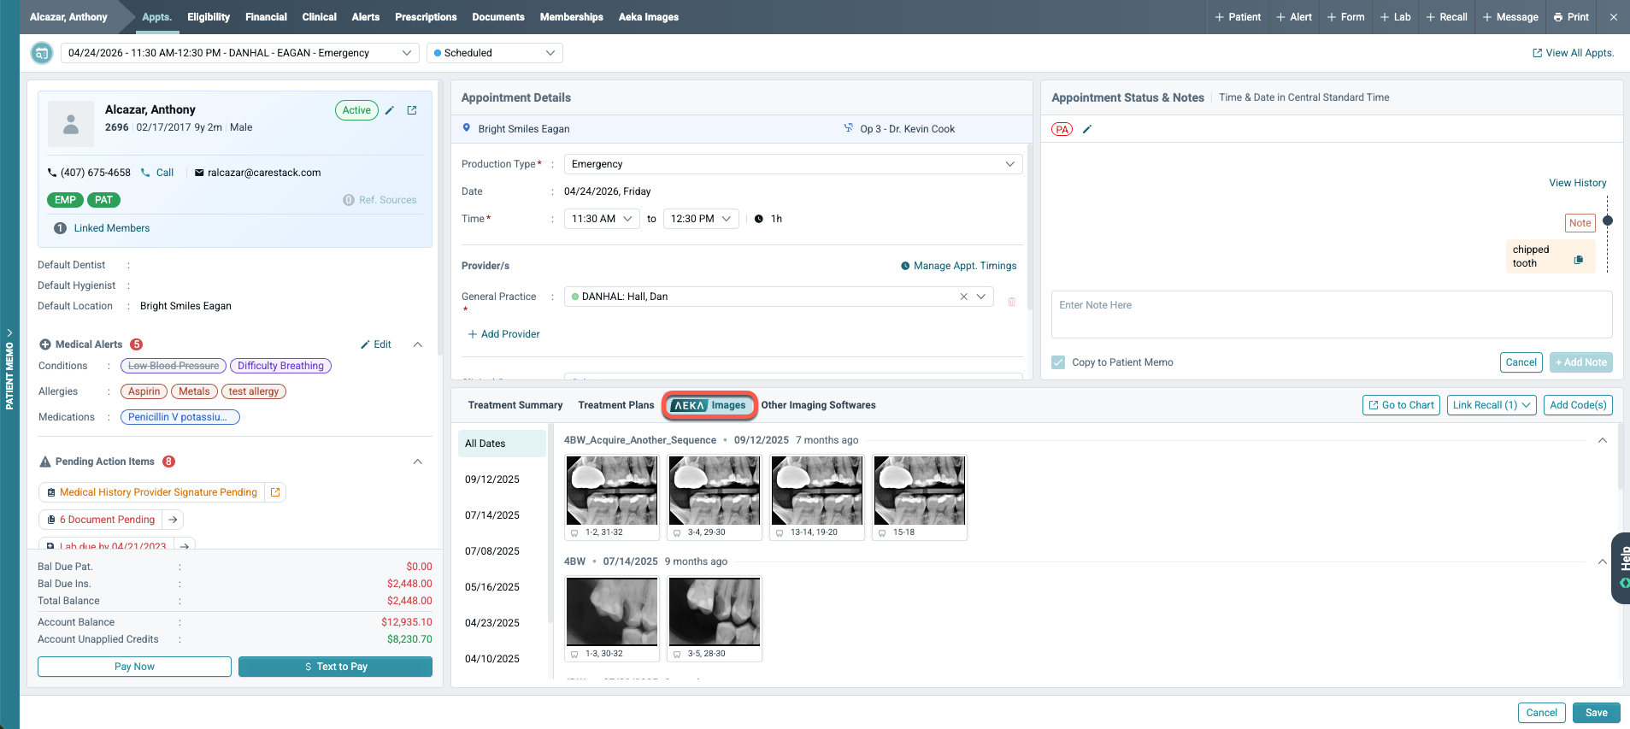
Task: Select the Treatment Plans tab
Action: (616, 405)
